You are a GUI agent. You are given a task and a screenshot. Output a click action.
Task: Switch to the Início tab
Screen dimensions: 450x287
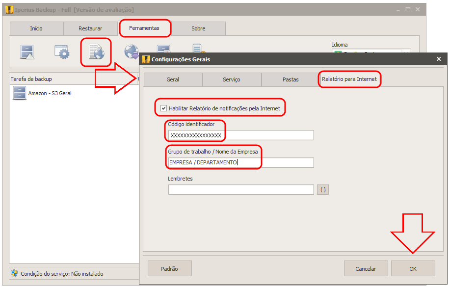[36, 28]
